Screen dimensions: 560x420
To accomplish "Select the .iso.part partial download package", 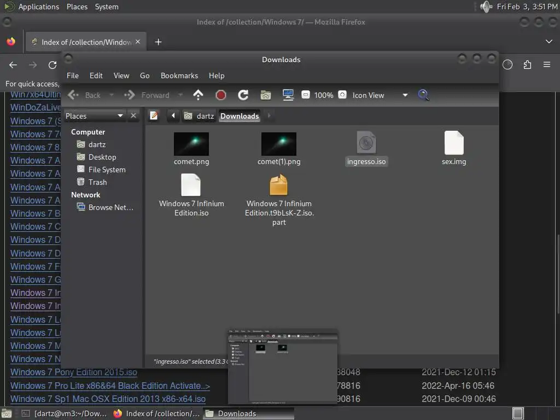I will coord(279,200).
